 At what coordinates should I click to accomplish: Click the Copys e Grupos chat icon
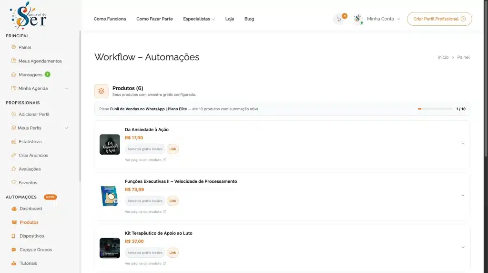(x=14, y=250)
